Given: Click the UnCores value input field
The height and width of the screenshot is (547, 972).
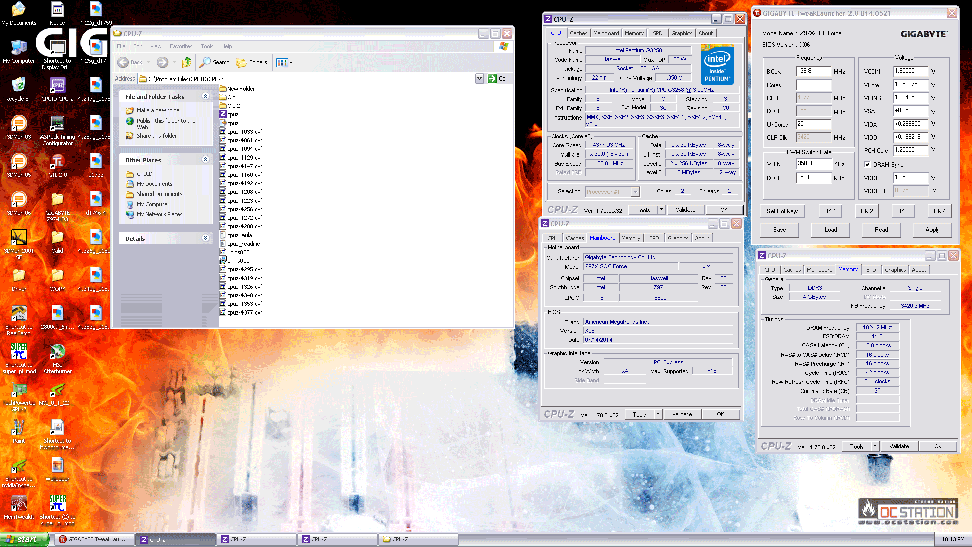Looking at the screenshot, I should point(814,124).
